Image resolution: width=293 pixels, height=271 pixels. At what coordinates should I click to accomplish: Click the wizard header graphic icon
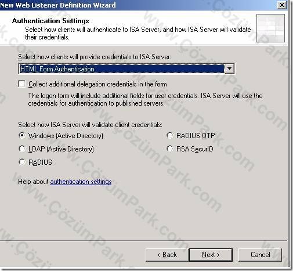pos(270,28)
